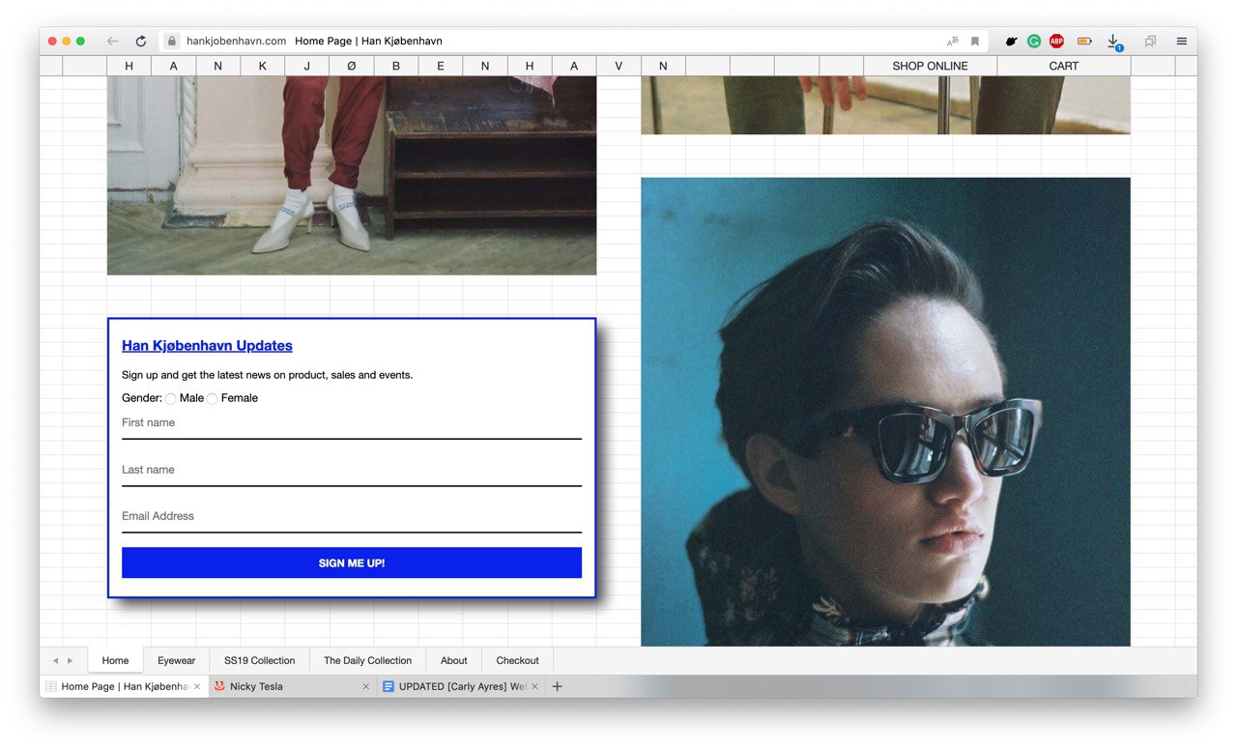This screenshot has width=1237, height=750.
Task: Open the About sheet tab
Action: 453,660
